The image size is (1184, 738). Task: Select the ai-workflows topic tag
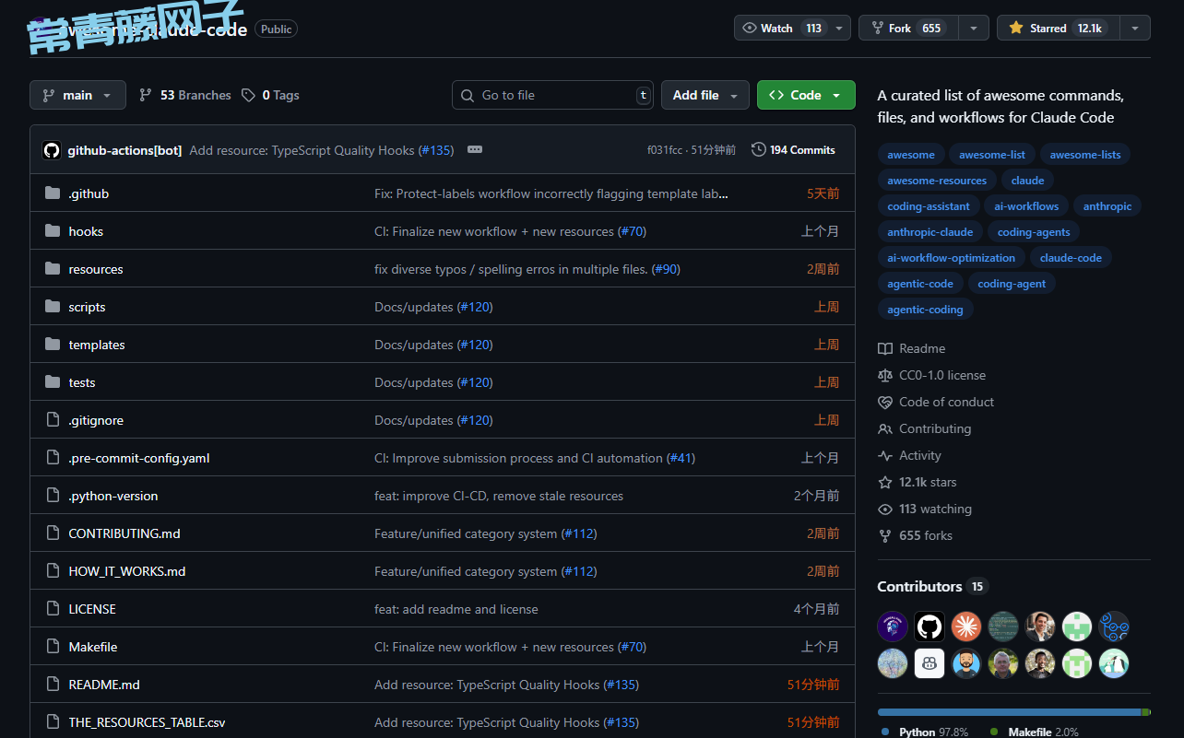(x=1027, y=206)
